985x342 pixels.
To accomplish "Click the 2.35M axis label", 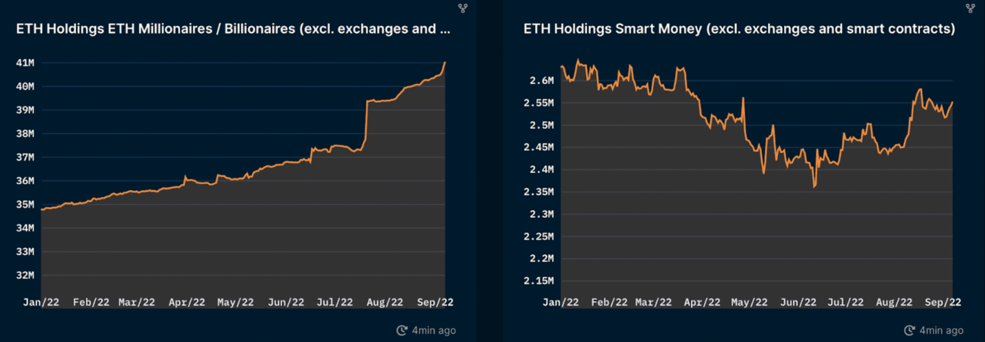I will coord(539,192).
